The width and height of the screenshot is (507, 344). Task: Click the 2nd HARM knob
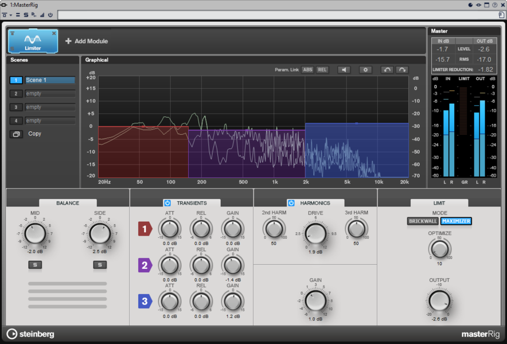point(274,229)
